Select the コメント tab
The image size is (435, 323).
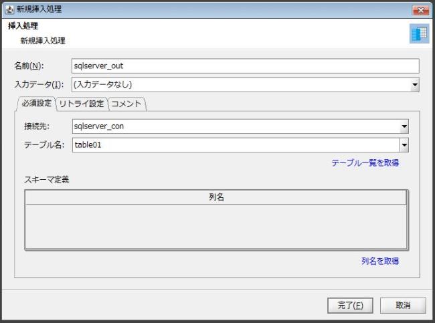coord(126,104)
